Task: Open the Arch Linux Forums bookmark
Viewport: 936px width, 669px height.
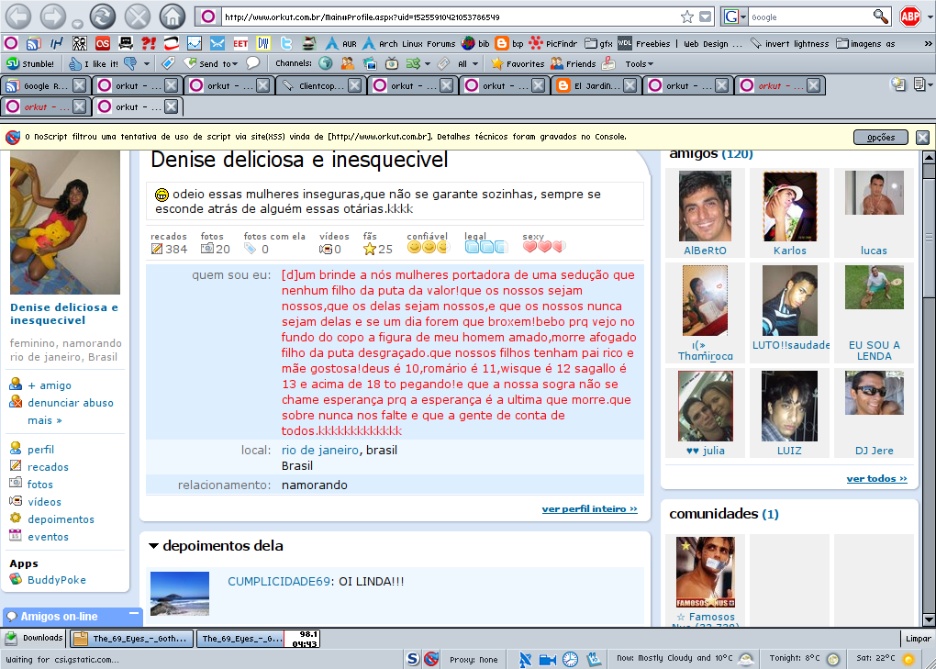Action: pos(409,43)
